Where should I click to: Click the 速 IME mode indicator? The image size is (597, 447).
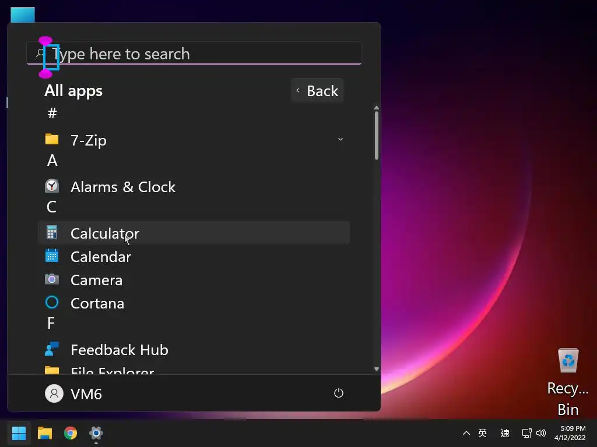pos(505,433)
